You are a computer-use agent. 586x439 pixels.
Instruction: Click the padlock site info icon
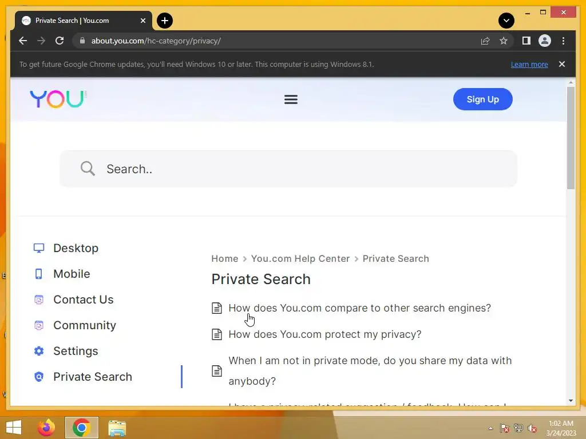click(x=82, y=41)
